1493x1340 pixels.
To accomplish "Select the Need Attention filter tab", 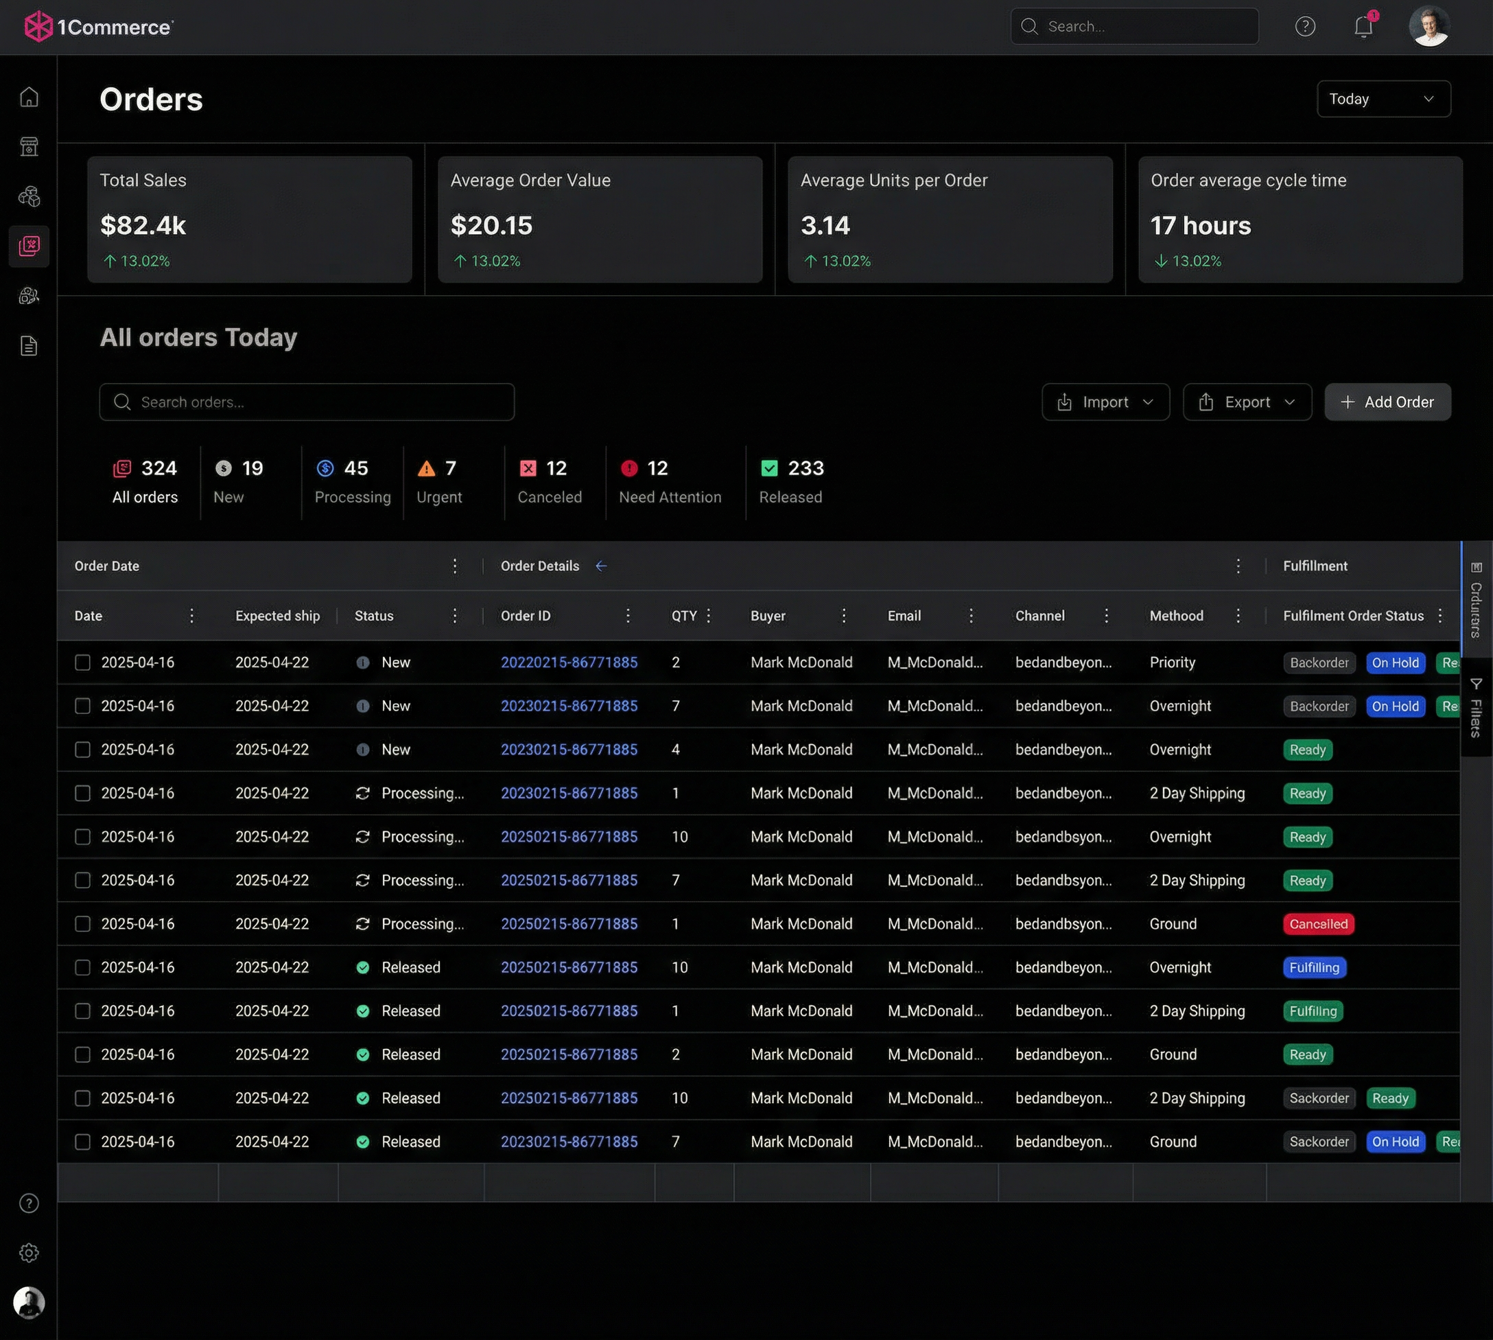I will click(x=670, y=483).
